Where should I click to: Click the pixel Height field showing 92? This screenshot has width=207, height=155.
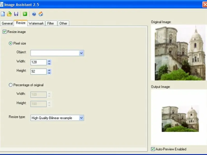coord(39,72)
